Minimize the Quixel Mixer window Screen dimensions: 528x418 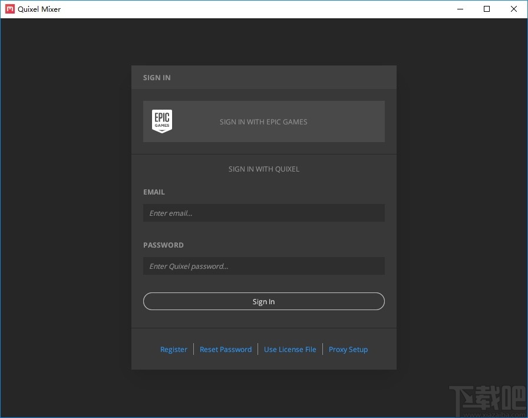pos(460,9)
